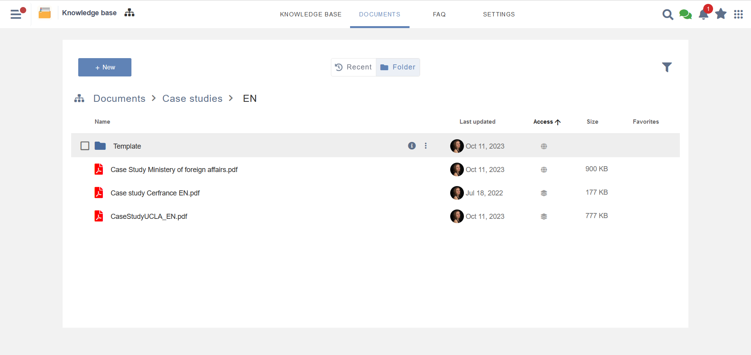Open the SETTINGS tab

pos(499,14)
